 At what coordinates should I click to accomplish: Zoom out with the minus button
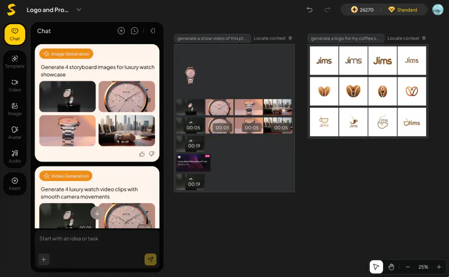coord(408,267)
